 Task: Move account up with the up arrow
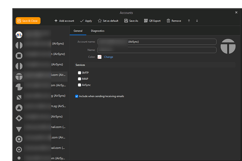189,21
